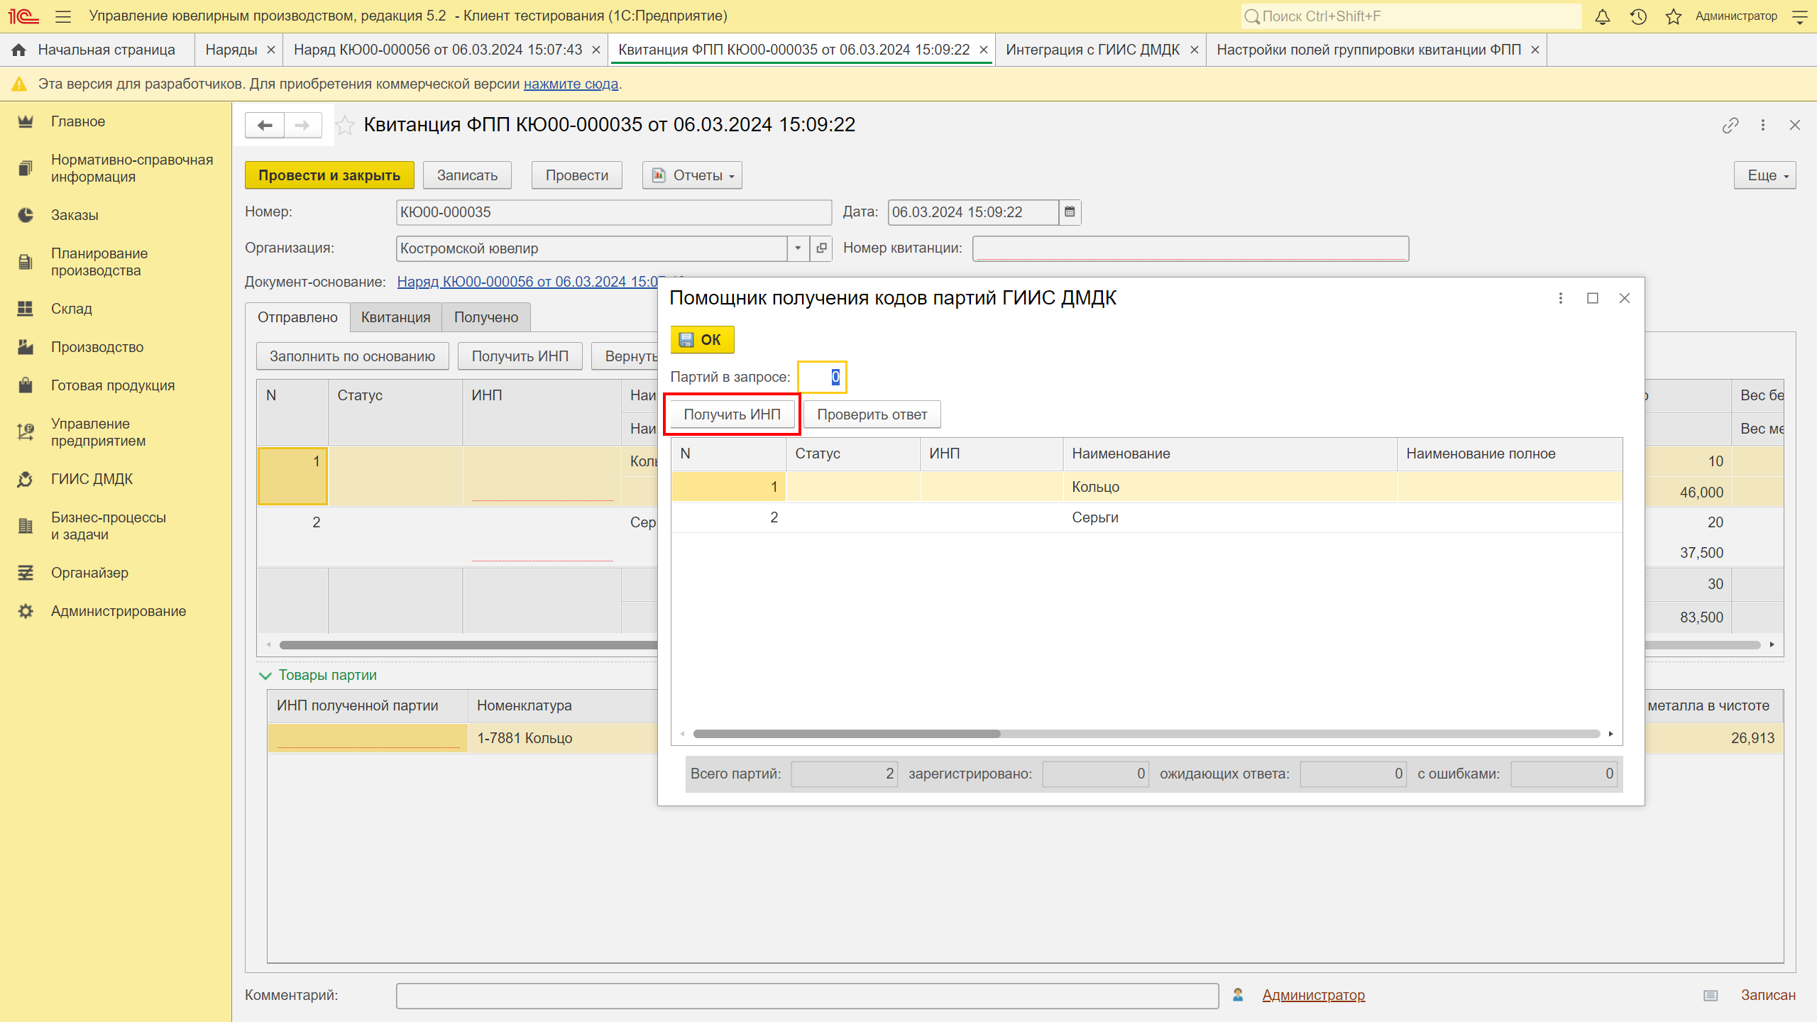This screenshot has width=1817, height=1022.
Task: Open ГИИС ДМДК section in sidebar
Action: pyautogui.click(x=92, y=479)
